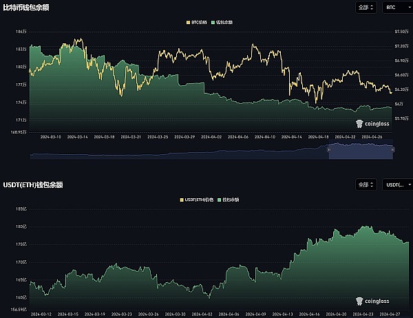
Task: Click the 2024-04-02 date label on the Bitcoin chart
Action: [210, 137]
